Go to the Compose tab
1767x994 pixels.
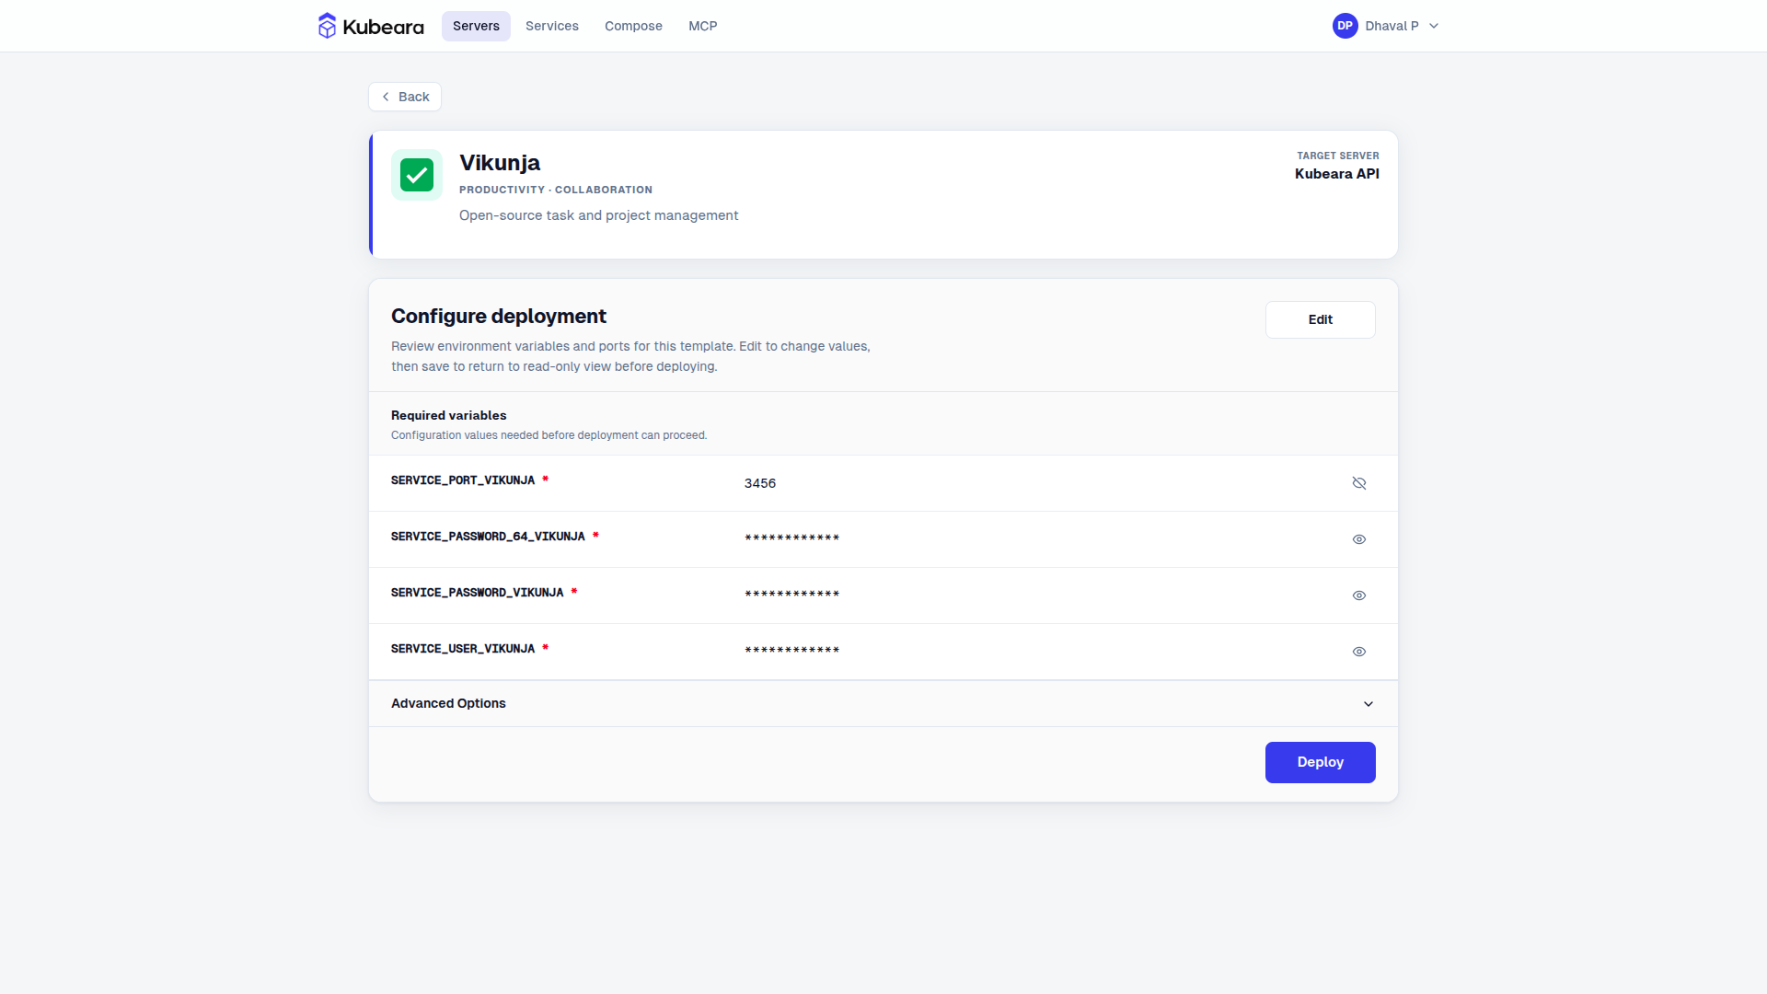633,26
